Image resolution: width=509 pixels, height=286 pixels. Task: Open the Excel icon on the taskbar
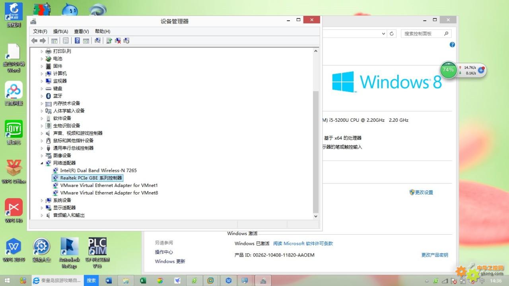click(143, 280)
